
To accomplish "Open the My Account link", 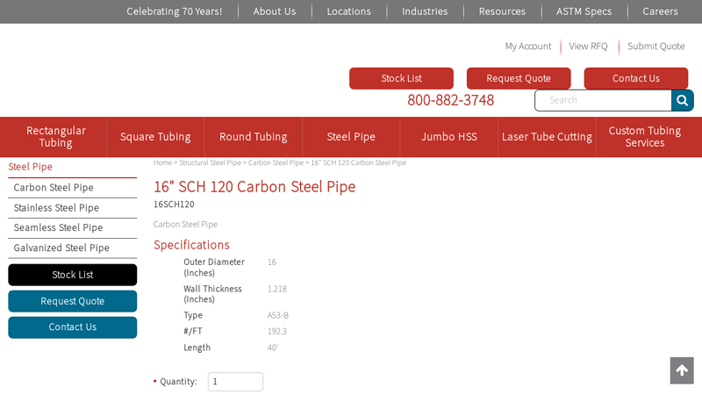I will point(528,47).
